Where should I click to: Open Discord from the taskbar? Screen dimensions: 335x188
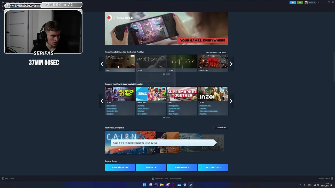tap(168, 185)
